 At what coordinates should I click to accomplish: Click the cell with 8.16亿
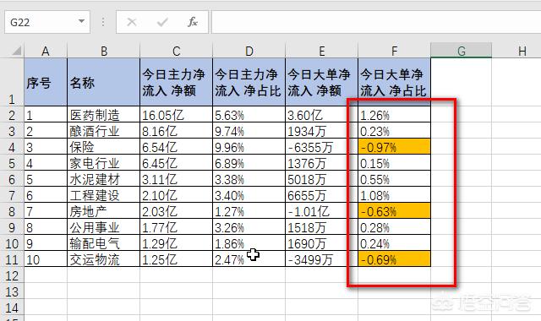pos(177,131)
